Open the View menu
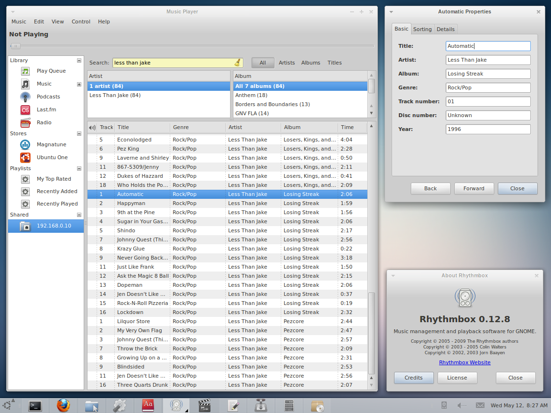Screen dimensions: 551x413 point(57,22)
